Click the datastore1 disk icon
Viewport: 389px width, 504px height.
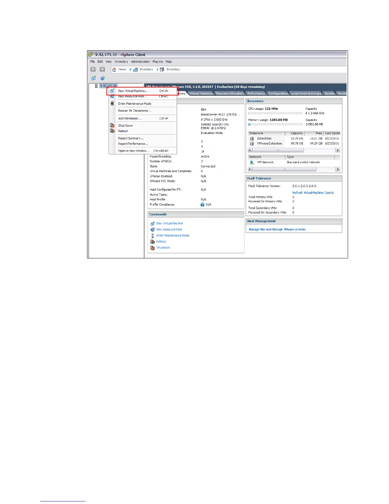[x=252, y=139]
